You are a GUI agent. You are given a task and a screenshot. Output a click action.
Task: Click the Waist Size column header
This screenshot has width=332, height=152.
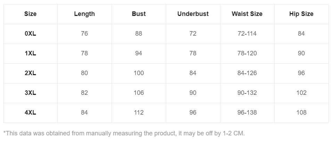[x=247, y=14]
